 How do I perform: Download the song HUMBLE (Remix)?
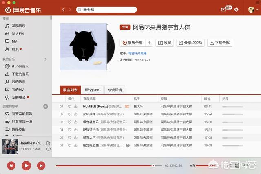coord(75,107)
